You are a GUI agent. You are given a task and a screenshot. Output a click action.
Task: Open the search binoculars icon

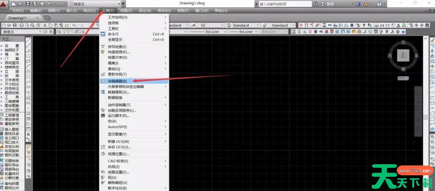pos(315,4)
